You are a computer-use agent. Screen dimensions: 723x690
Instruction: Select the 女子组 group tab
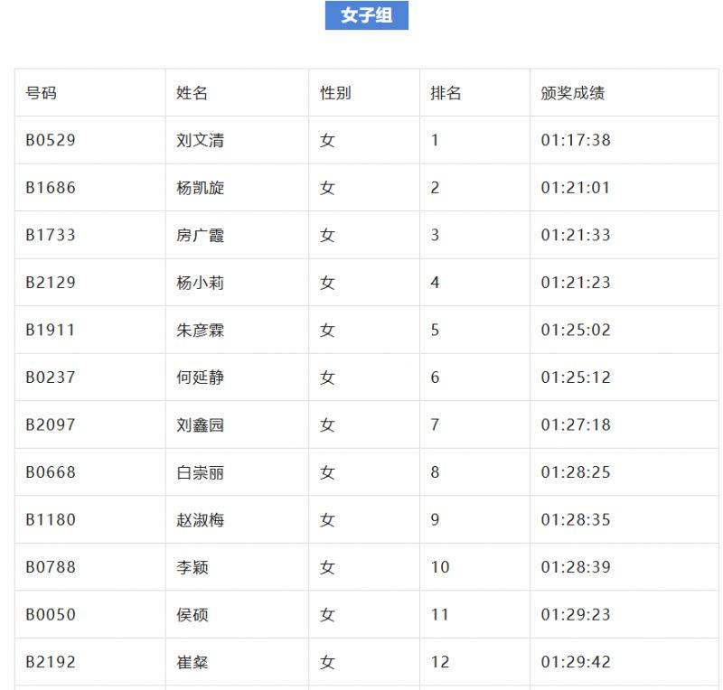click(x=366, y=15)
